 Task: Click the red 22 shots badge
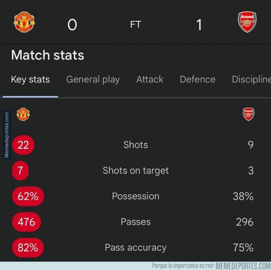[x=23, y=145]
